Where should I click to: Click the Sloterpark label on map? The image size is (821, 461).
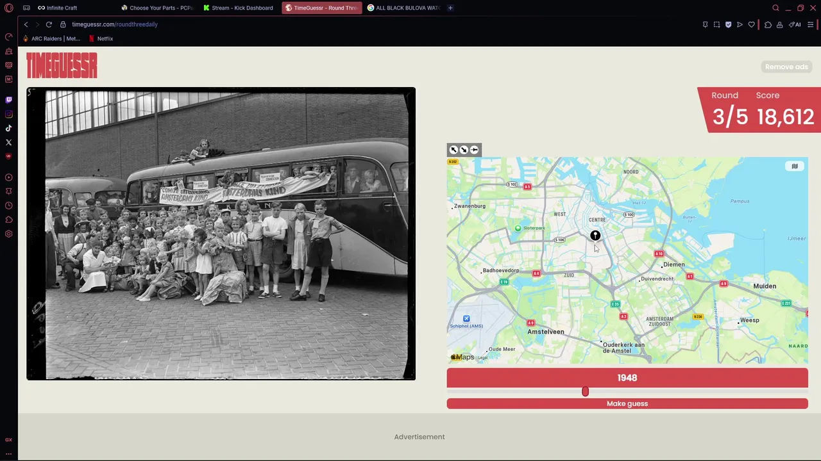point(534,228)
